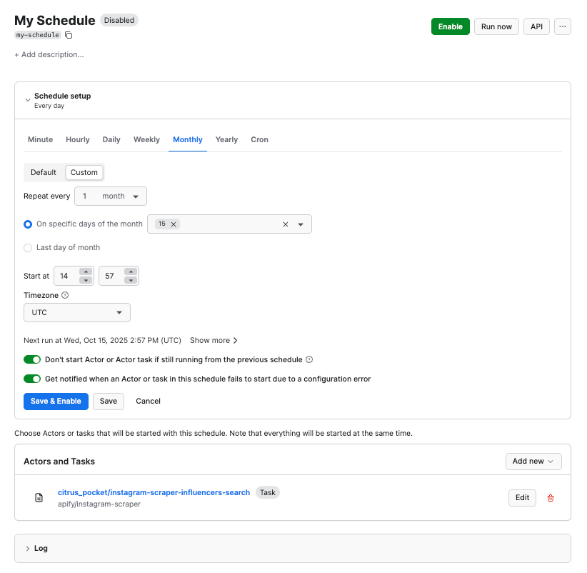
Task: Click the Timezone info icon
Action: coord(65,295)
